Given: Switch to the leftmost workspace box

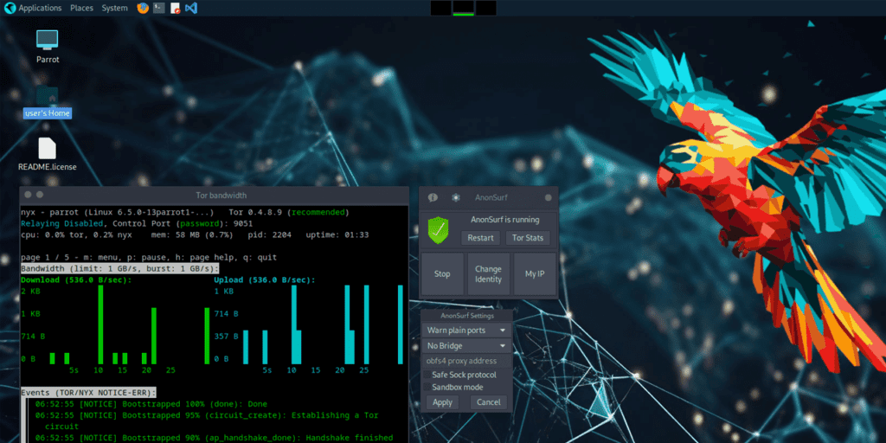Looking at the screenshot, I should (x=440, y=8).
